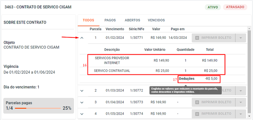253x120 pixels.
Task: Click NFe number 1/30772
Action: coord(137,90)
